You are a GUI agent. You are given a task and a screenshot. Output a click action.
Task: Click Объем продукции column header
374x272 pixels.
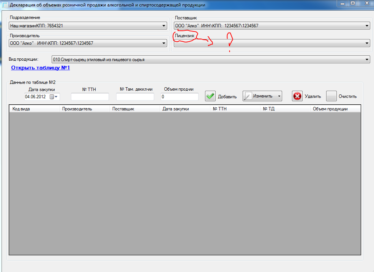(x=335, y=109)
